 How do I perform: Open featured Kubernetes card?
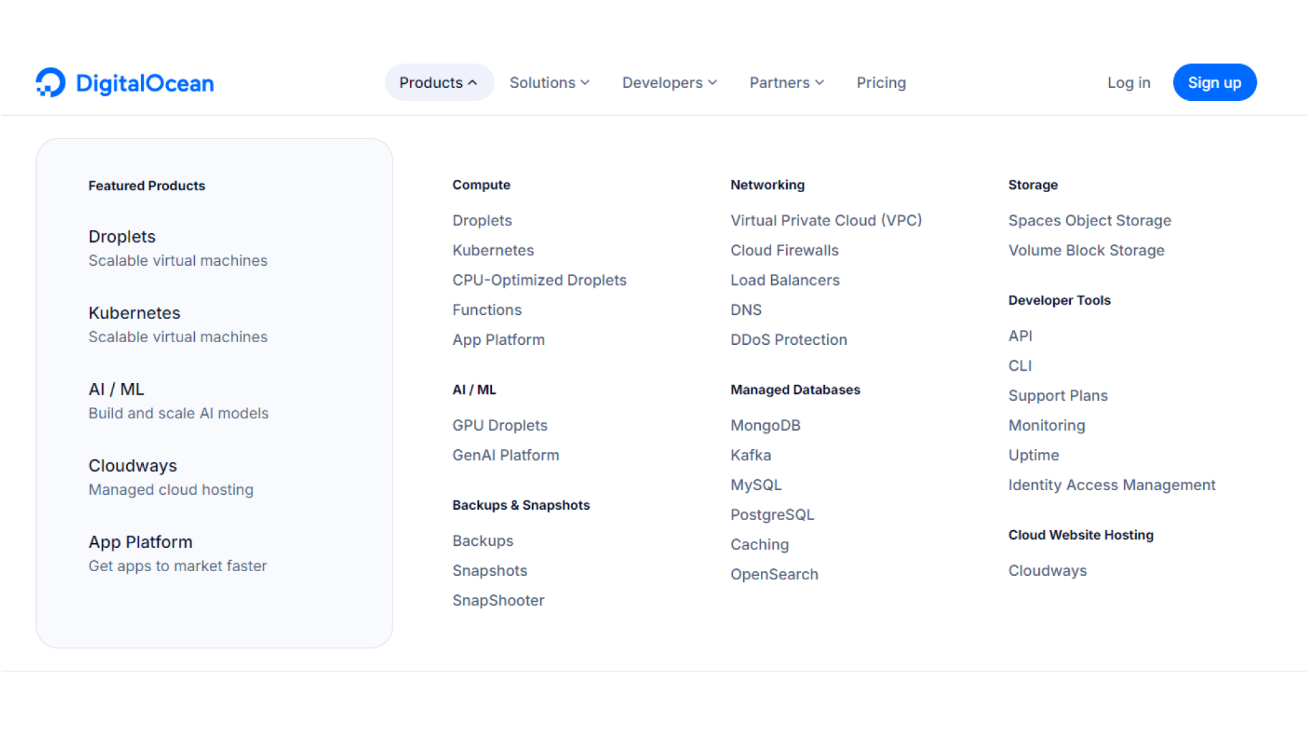[x=178, y=324]
